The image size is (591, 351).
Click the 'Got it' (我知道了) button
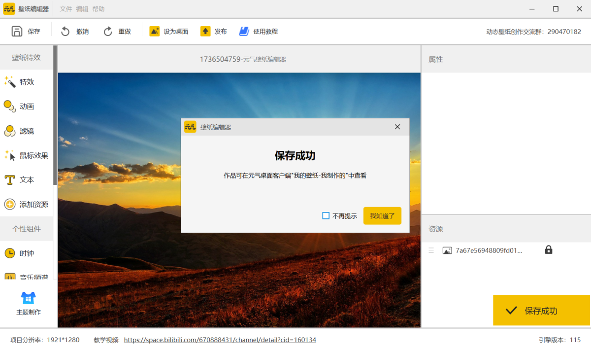click(x=382, y=216)
